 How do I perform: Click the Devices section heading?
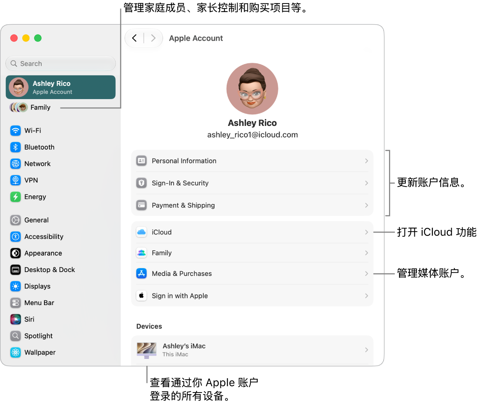point(149,326)
